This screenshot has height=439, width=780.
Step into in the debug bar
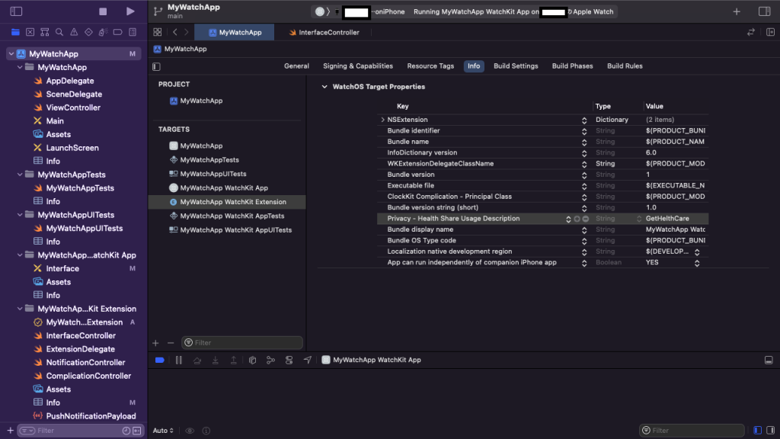click(x=216, y=360)
